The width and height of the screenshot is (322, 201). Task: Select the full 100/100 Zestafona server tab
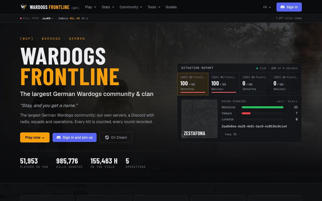point(193,84)
